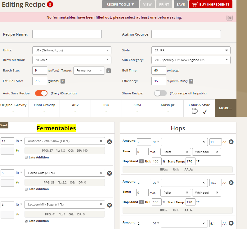Click Buy Ingredients button
Viewport: 247px width, 229px height.
coord(211,4)
